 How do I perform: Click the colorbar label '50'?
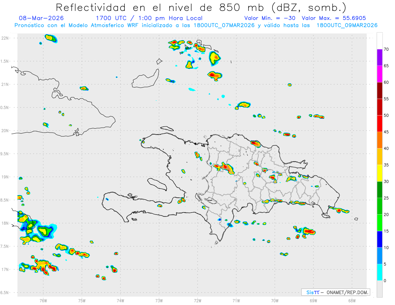[386, 115]
